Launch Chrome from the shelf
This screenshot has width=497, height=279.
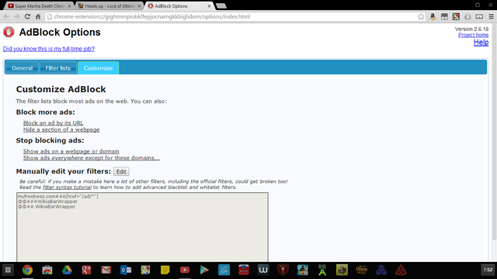(28, 270)
